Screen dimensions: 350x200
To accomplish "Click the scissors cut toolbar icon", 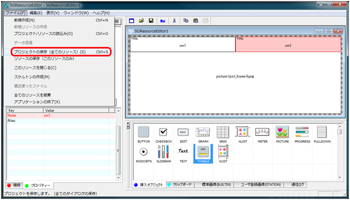I will [174, 21].
